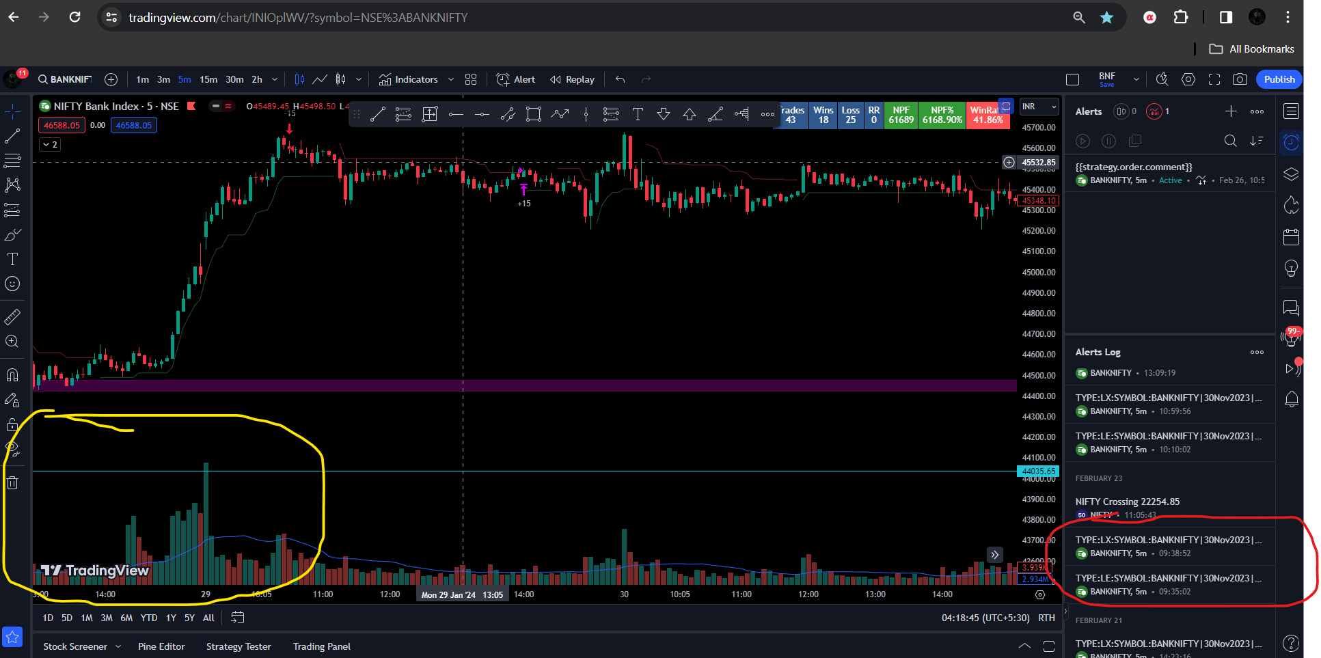Toggle the RTH session setting
The height and width of the screenshot is (658, 1321).
(1046, 618)
